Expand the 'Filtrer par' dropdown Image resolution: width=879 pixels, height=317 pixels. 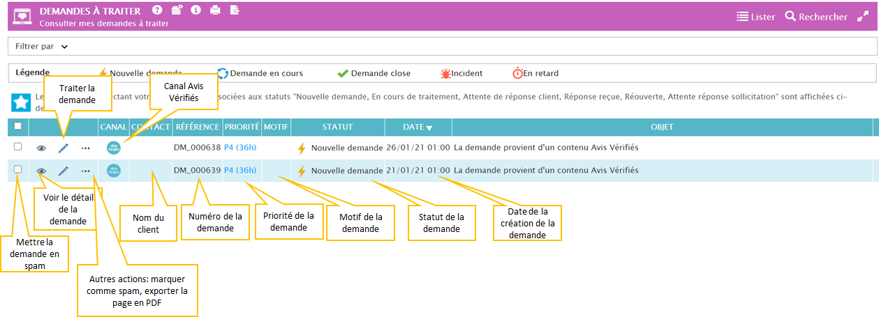(x=42, y=47)
